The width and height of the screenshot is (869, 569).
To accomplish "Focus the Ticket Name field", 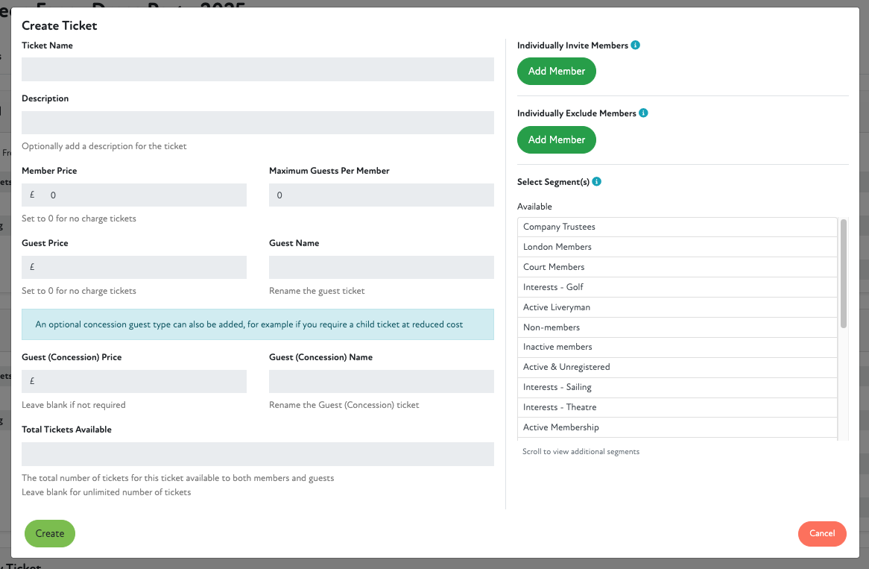I will [x=257, y=69].
